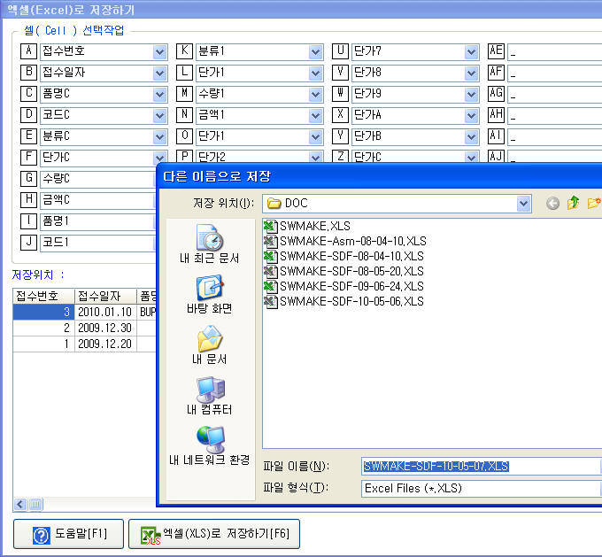The height and width of the screenshot is (557, 602).
Task: Click the horizontal scrollbar thumb
Action: click(x=35, y=504)
